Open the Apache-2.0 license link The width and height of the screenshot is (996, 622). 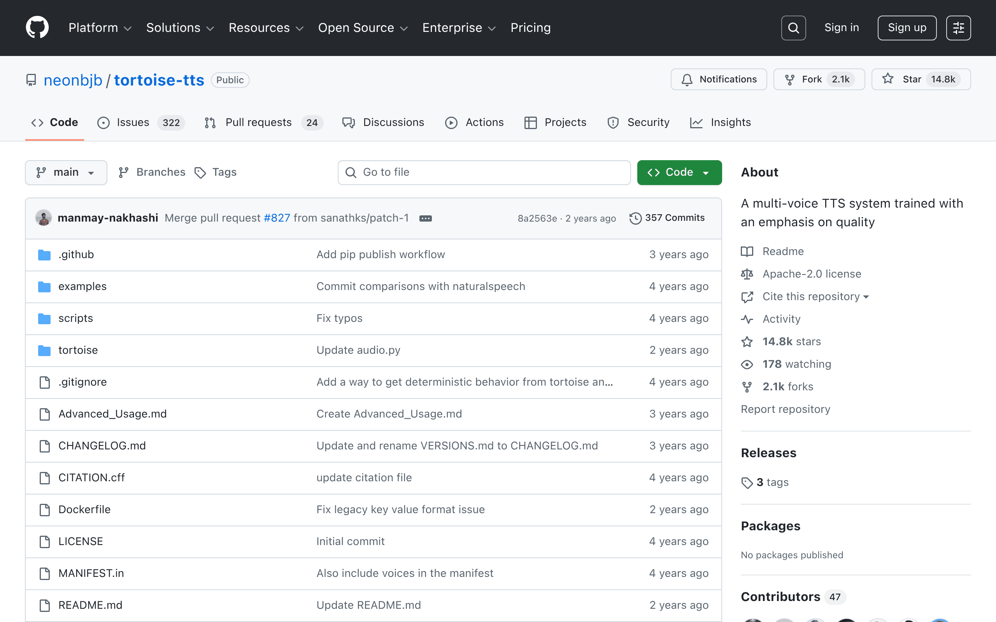[801, 274]
